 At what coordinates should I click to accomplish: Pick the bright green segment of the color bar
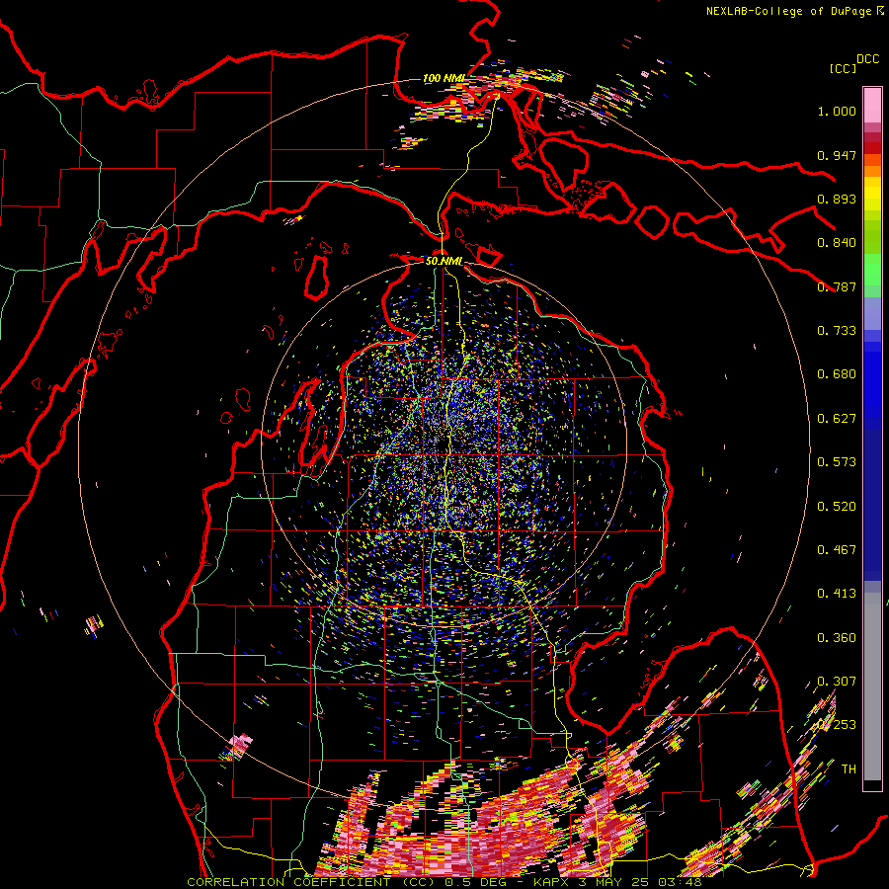(872, 270)
